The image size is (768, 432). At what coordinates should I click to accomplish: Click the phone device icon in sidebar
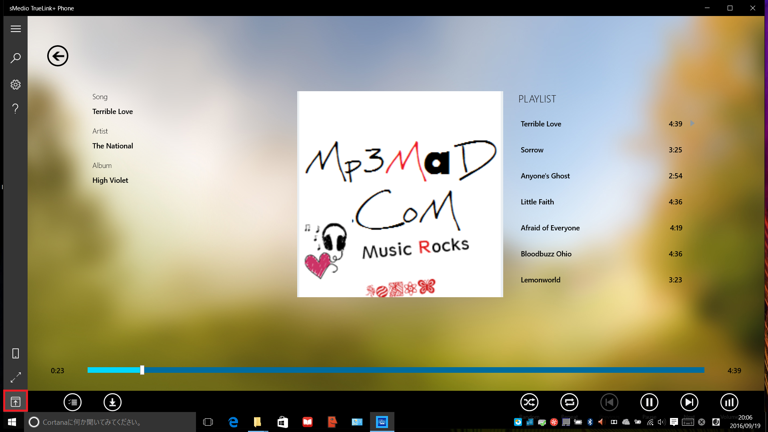tap(16, 354)
